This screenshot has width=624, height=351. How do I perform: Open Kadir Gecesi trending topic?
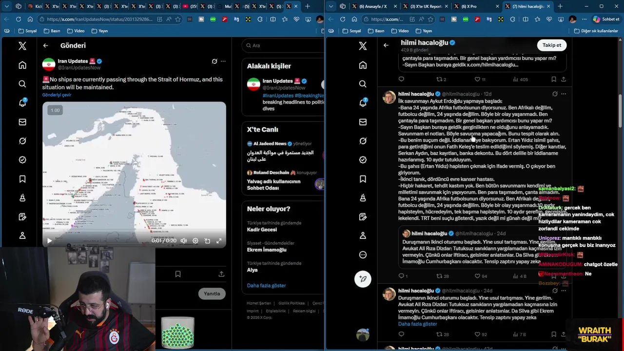click(262, 230)
